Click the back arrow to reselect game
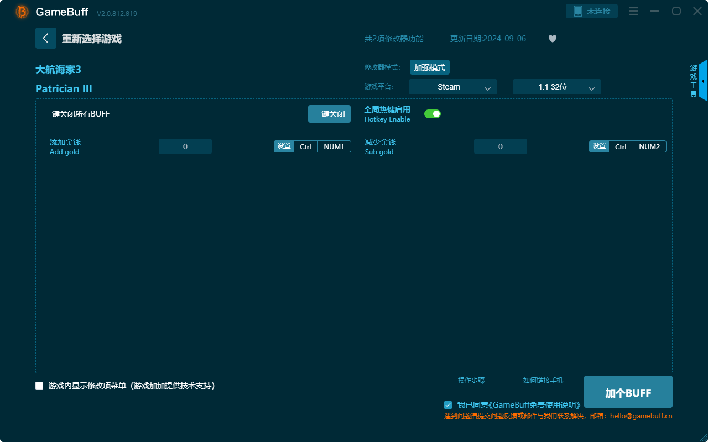This screenshot has height=442, width=708. click(46, 38)
